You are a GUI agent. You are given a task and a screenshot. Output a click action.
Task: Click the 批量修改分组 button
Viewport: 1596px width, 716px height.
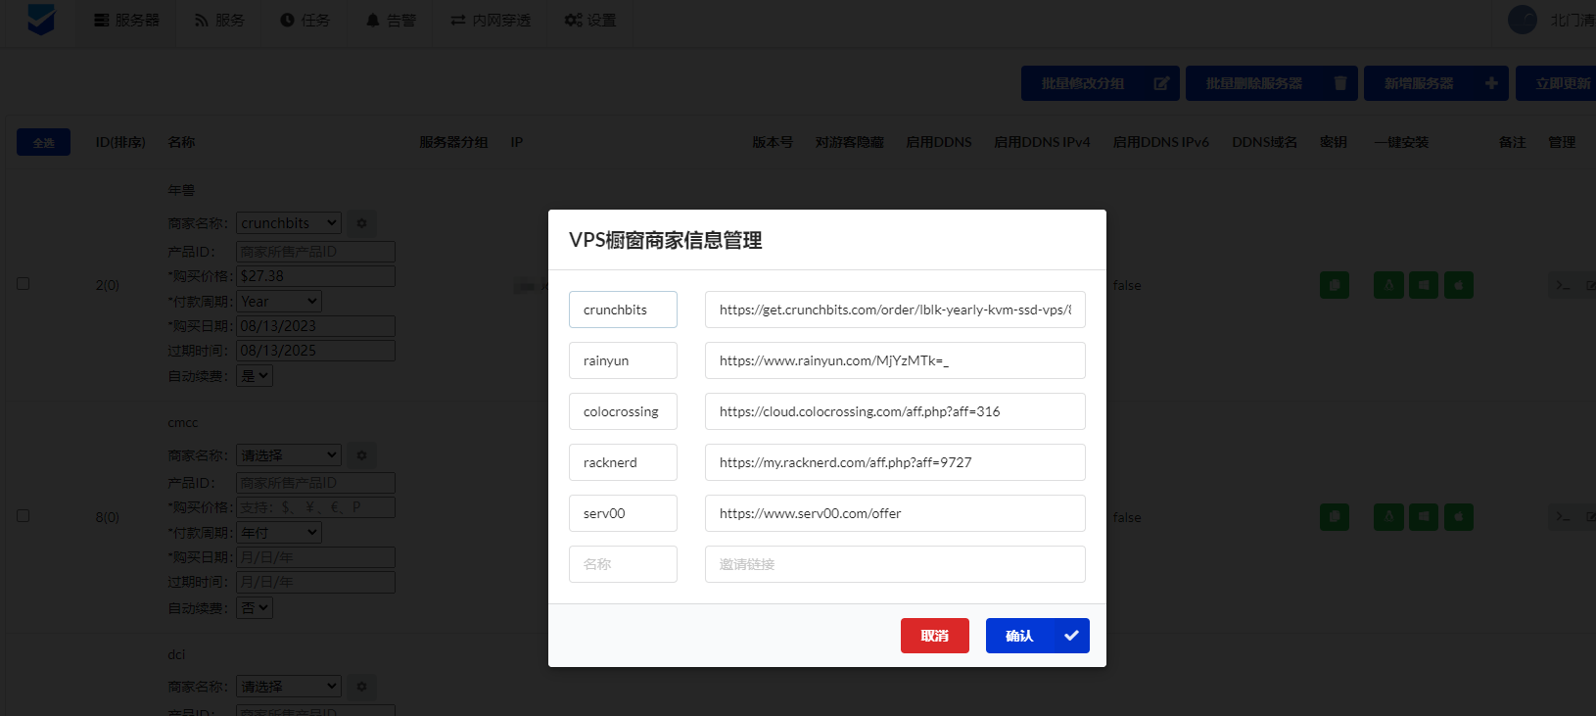(1101, 83)
